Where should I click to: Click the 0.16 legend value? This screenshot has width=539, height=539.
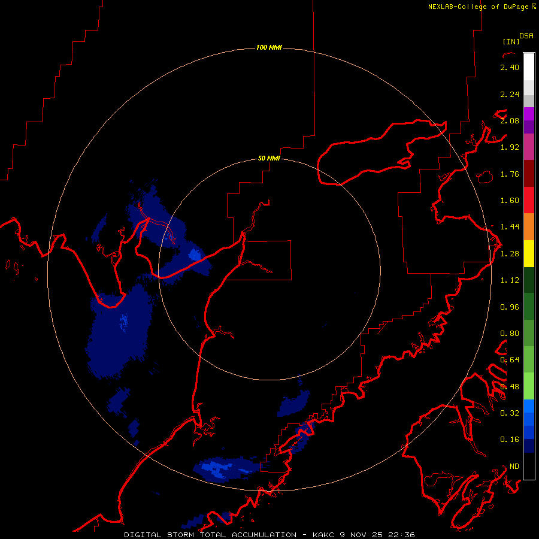coord(510,440)
